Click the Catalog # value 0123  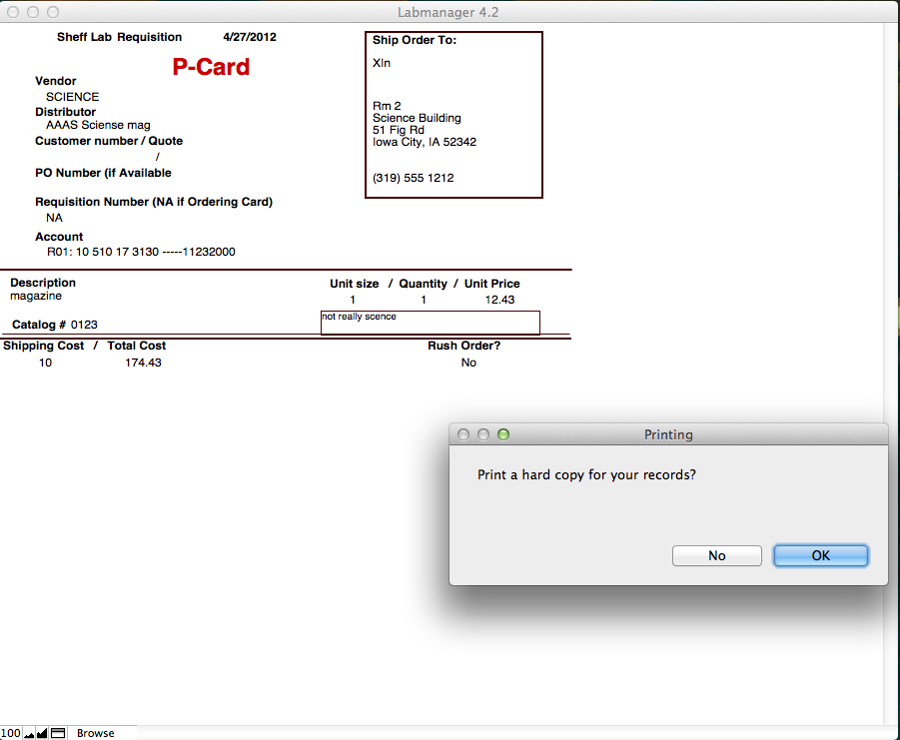click(84, 325)
